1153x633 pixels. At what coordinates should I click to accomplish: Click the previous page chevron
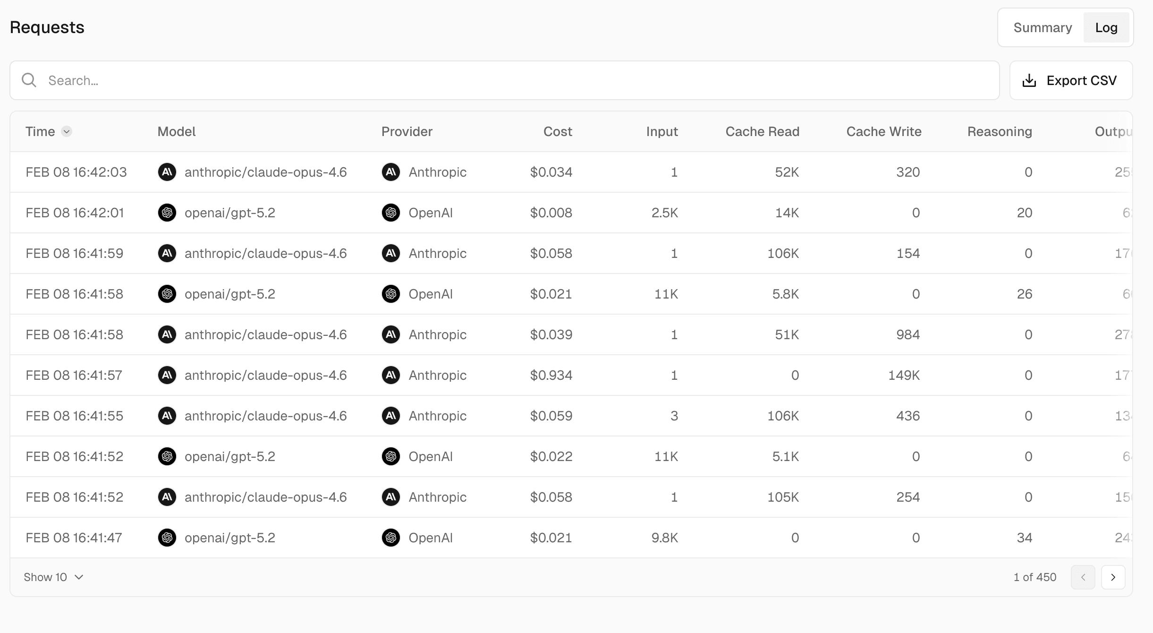coord(1083,577)
